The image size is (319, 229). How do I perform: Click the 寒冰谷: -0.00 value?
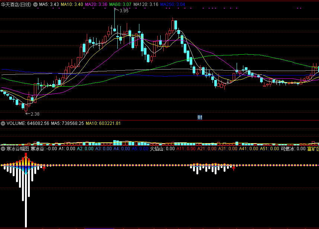click(44, 149)
